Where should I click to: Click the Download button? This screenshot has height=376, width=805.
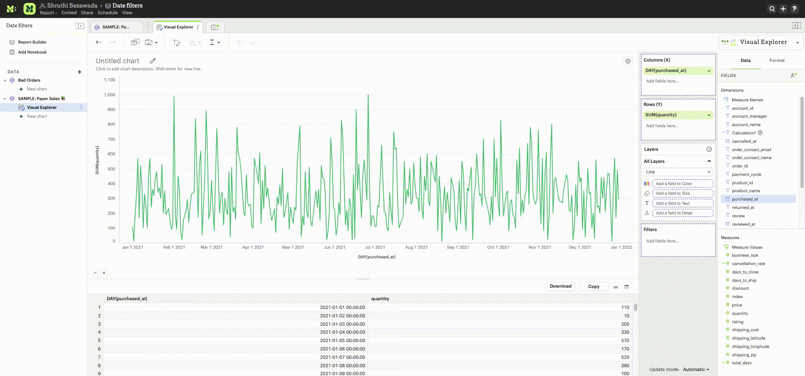tap(560, 286)
